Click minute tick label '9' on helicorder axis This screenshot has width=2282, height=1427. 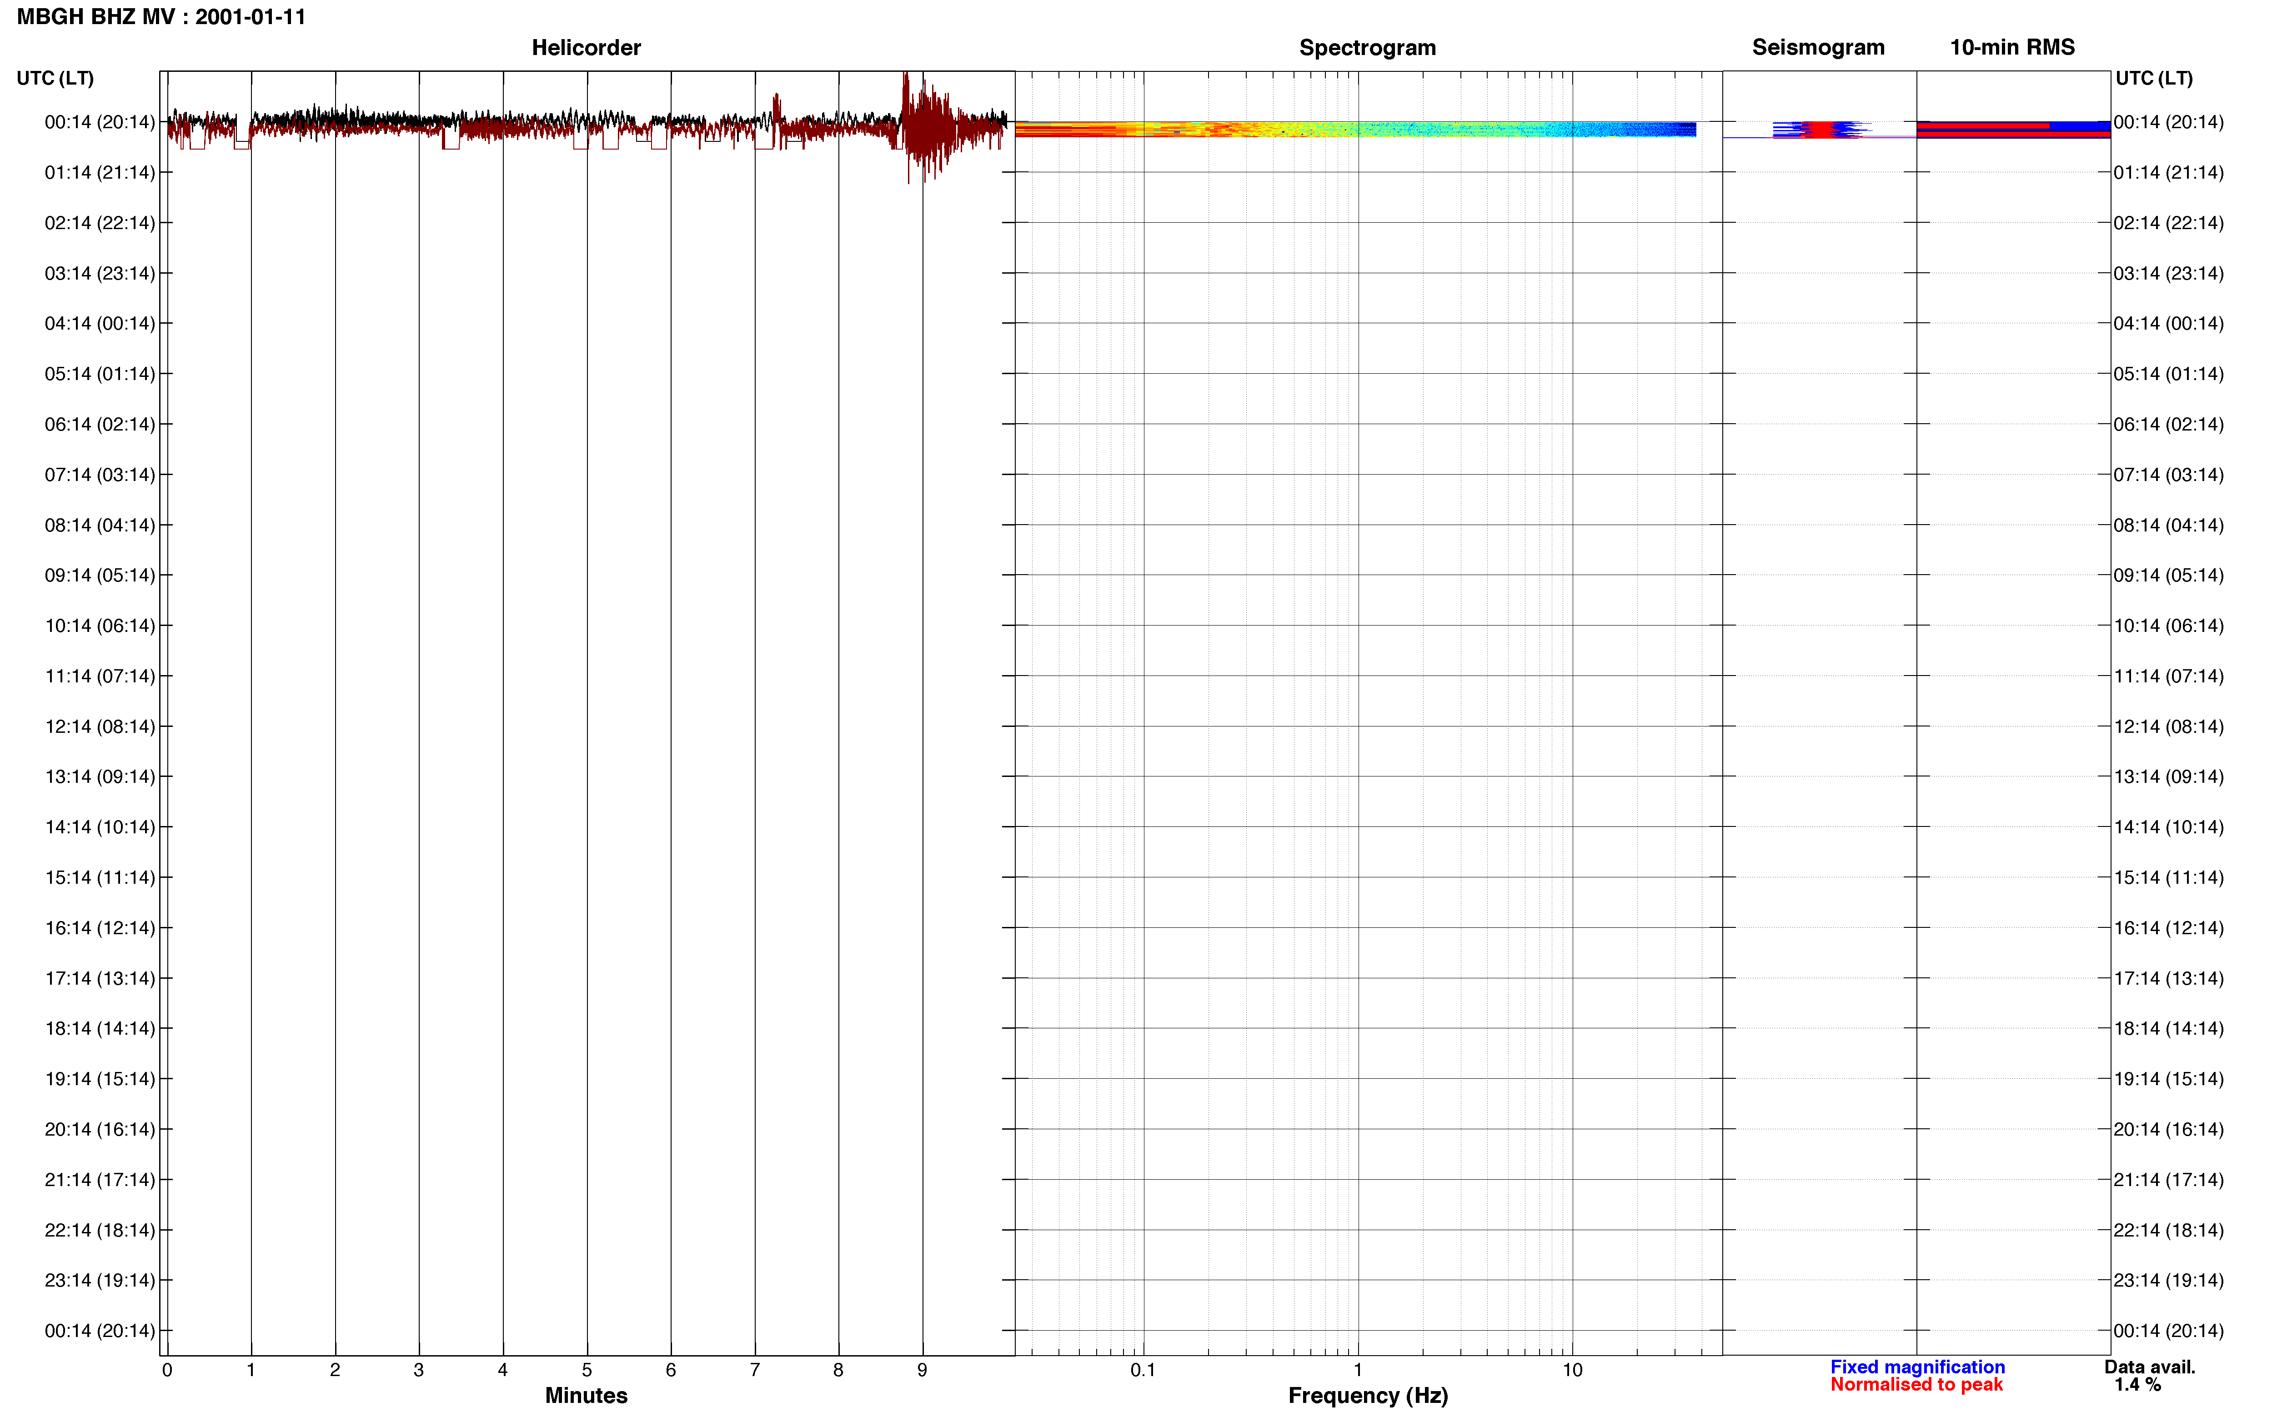pos(922,1369)
